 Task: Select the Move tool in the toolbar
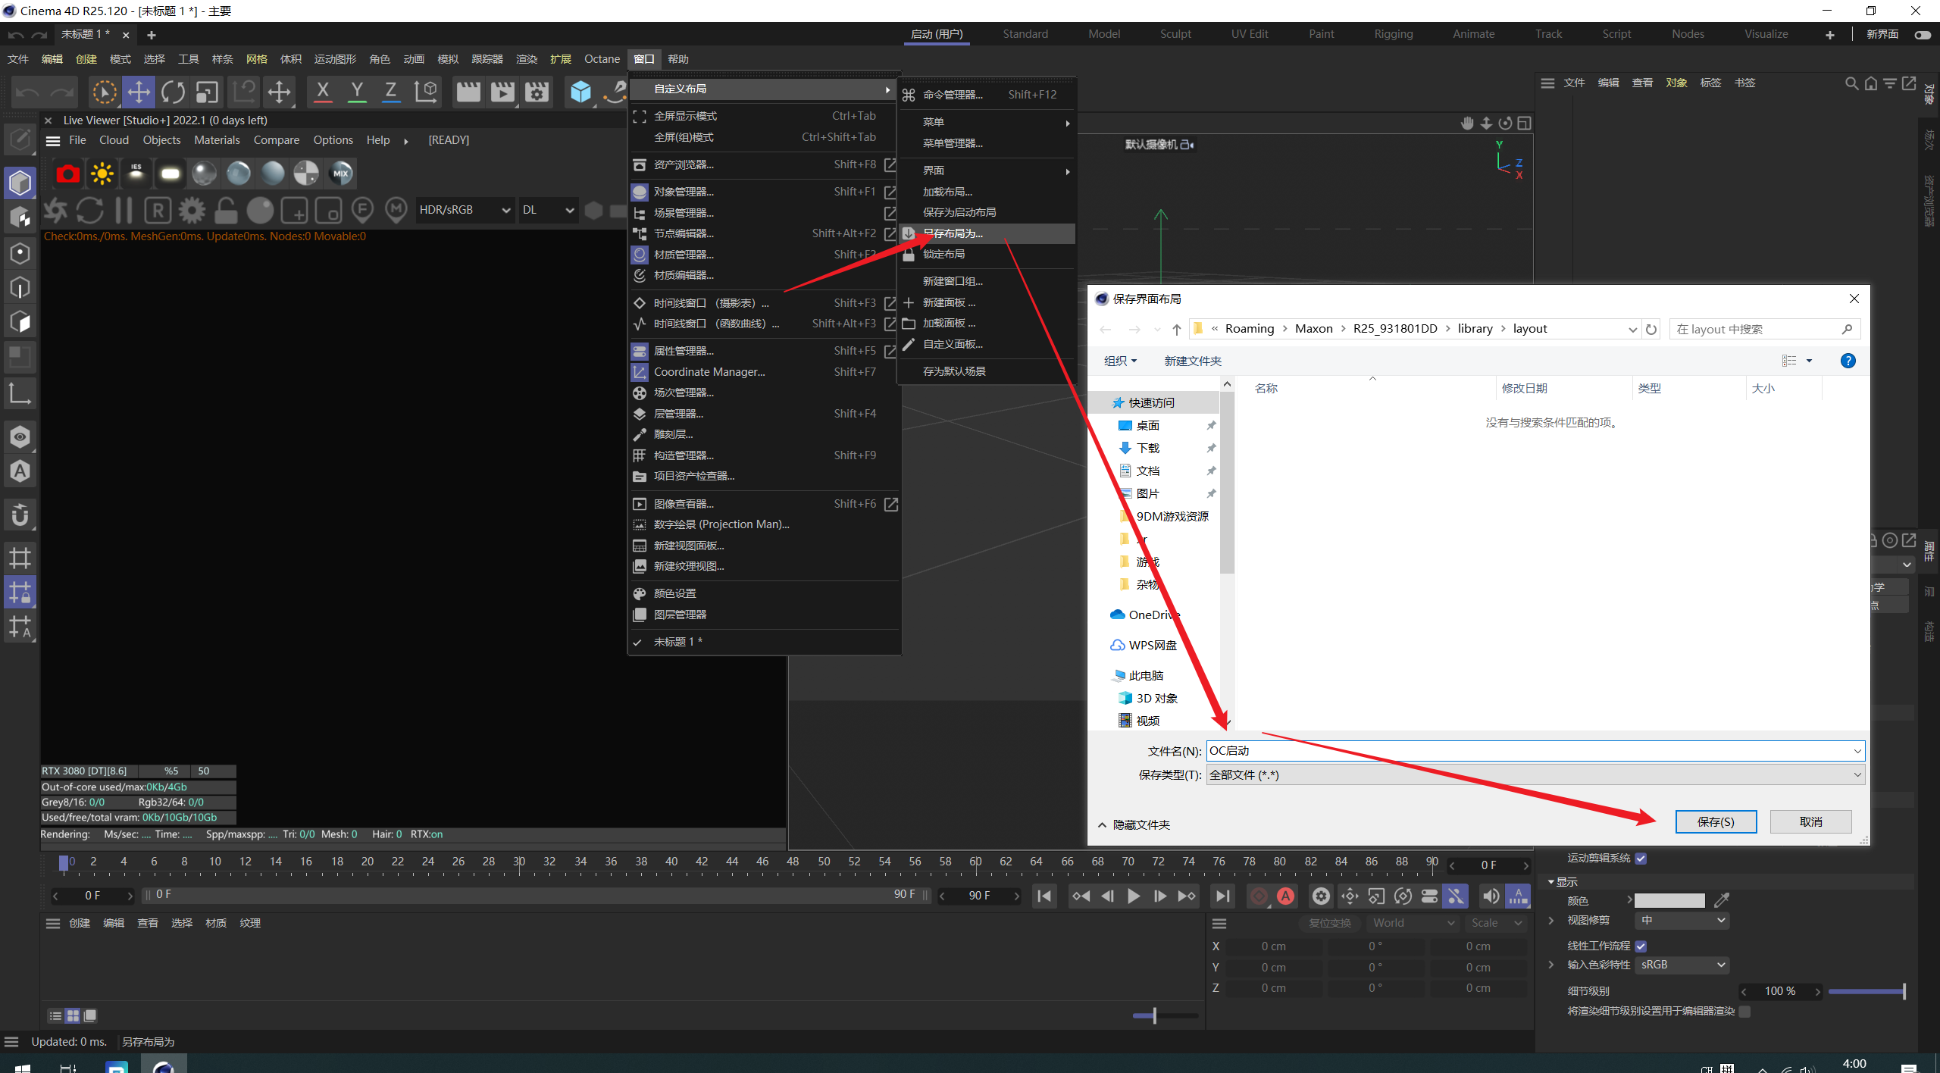(139, 92)
